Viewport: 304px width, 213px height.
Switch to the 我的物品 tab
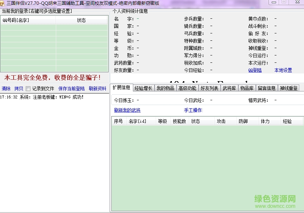[x=165, y=88]
